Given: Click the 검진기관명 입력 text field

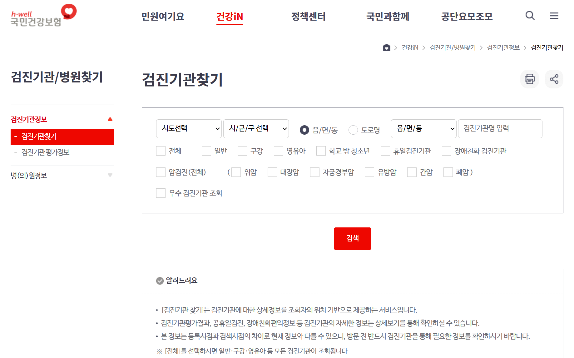Looking at the screenshot, I should tap(500, 128).
